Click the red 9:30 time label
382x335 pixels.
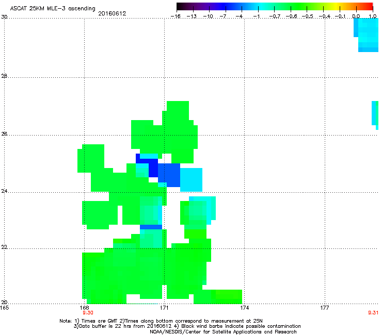88,313
